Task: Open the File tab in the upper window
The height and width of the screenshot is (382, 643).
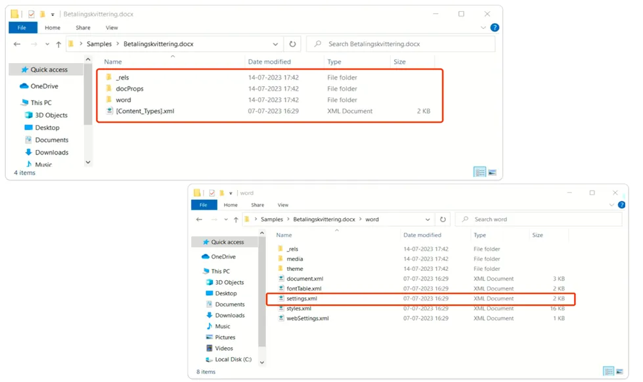Action: (22, 28)
